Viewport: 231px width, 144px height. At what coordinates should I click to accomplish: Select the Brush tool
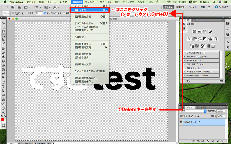(x=3, y=53)
